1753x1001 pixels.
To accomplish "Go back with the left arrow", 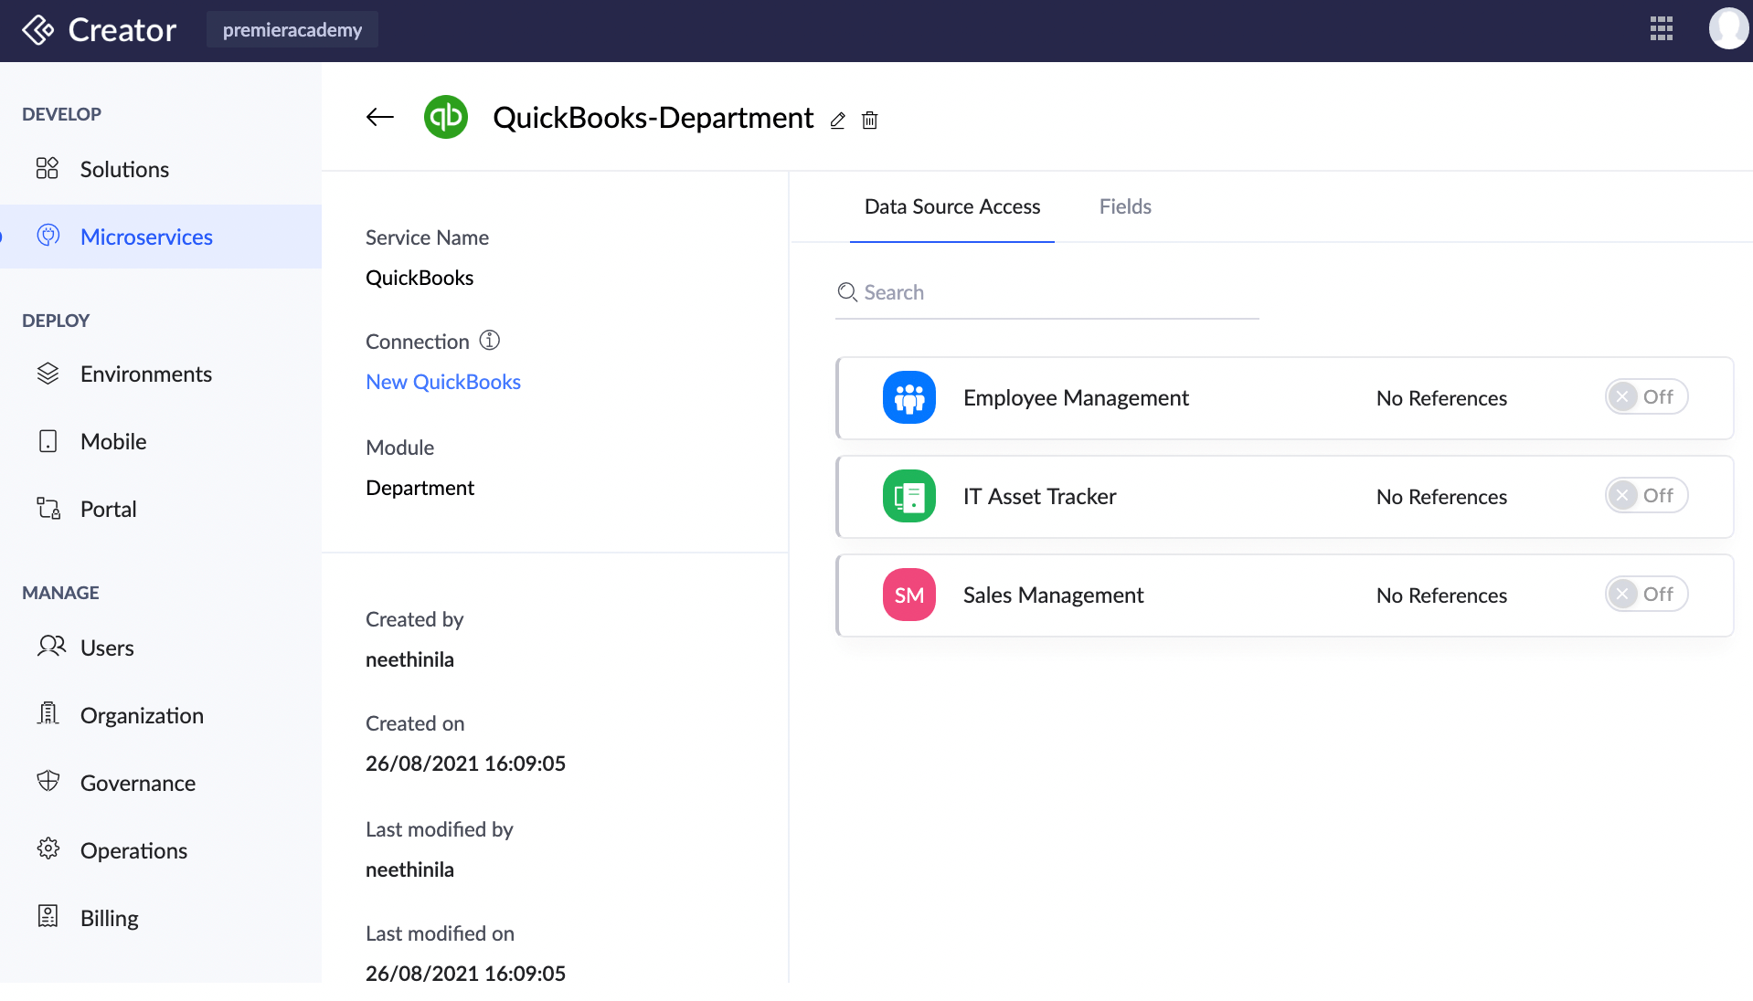I will (380, 117).
